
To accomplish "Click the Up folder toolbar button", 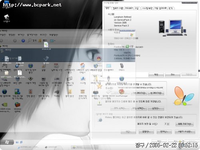I will (x=23, y=40).
